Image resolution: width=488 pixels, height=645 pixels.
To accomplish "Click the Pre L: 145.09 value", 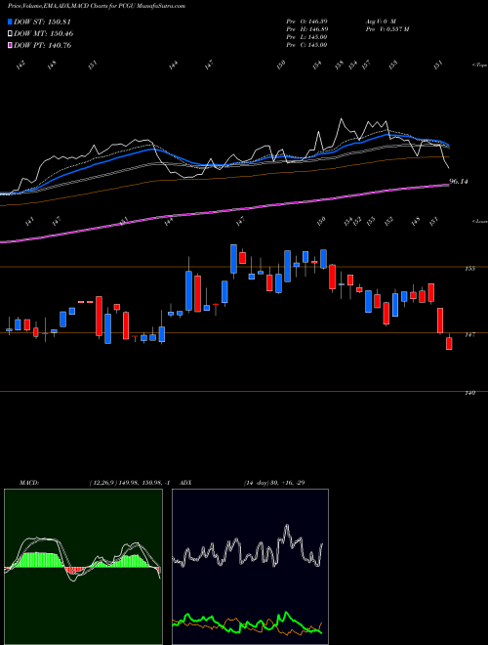I will pos(306,37).
